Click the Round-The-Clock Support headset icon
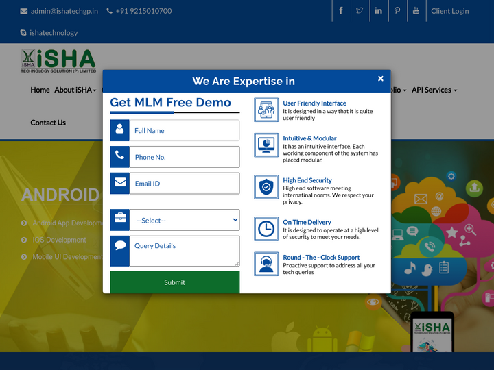 coord(266,264)
